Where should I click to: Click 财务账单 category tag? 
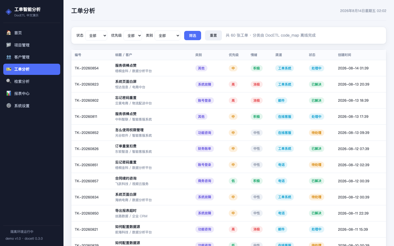click(205, 149)
